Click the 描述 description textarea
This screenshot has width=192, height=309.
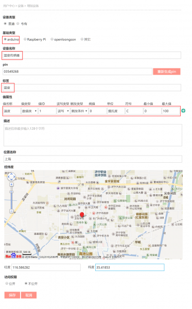(x=93, y=135)
